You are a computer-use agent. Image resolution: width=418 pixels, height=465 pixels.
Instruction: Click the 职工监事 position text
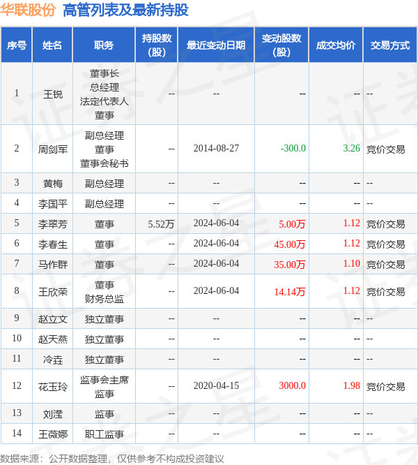104,434
